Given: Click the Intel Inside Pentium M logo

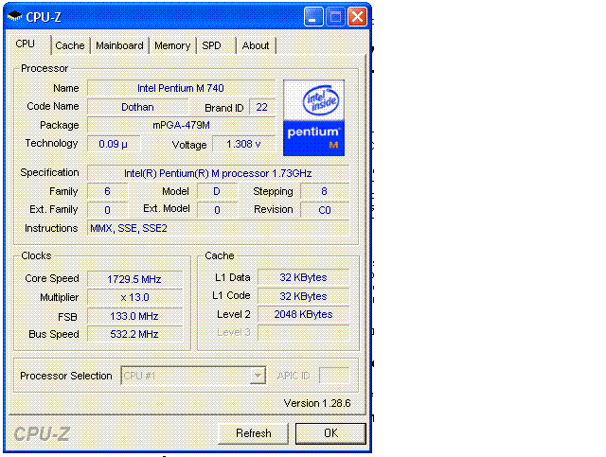Looking at the screenshot, I should click(313, 118).
